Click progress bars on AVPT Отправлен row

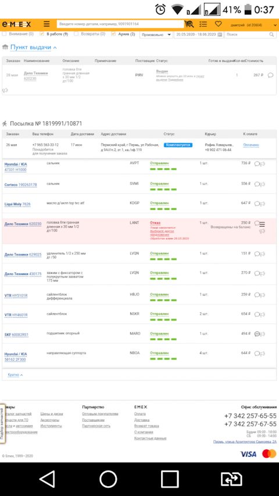tap(163, 169)
